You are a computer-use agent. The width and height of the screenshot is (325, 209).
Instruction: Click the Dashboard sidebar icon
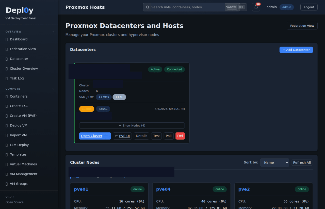pyautogui.click(x=7, y=39)
